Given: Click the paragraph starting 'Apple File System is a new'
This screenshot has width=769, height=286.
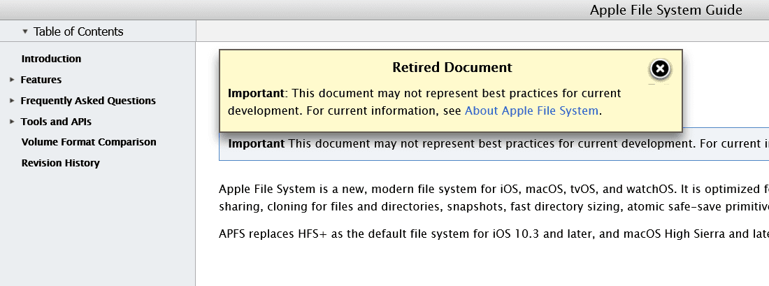Looking at the screenshot, I should (x=494, y=198).
